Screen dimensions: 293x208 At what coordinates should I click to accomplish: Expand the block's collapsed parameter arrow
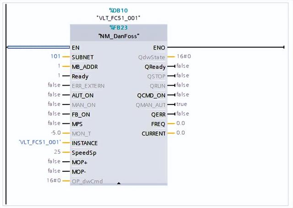(119, 183)
